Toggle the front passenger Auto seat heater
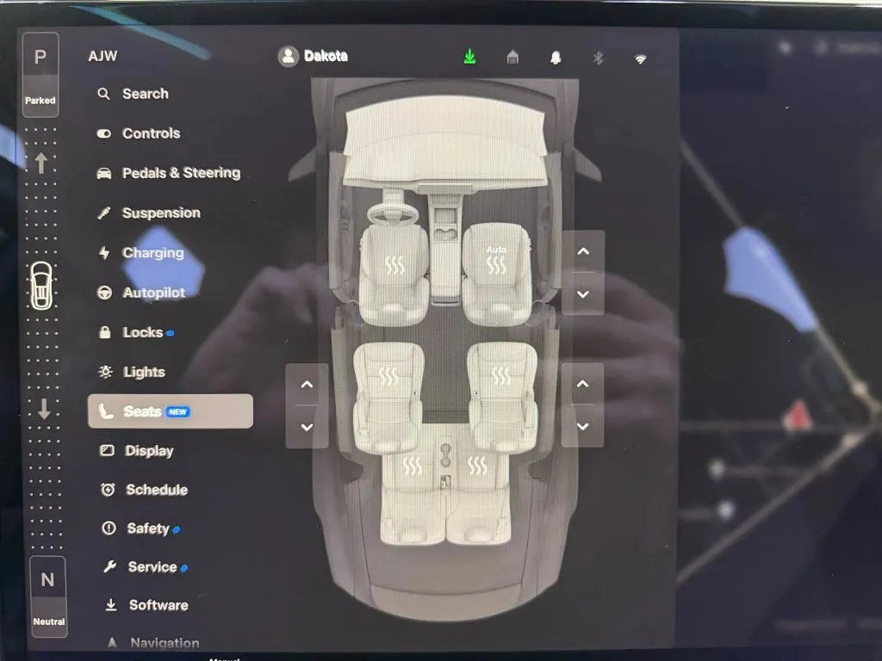 (x=497, y=261)
